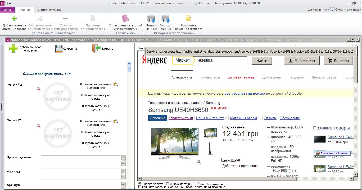
Task: Open Характеристики tab on Yandex page
Action: coord(180,118)
